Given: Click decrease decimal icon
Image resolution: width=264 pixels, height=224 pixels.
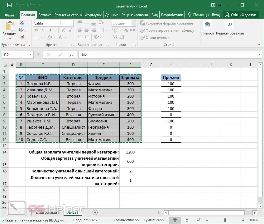Looking at the screenshot, I should 122,37.
